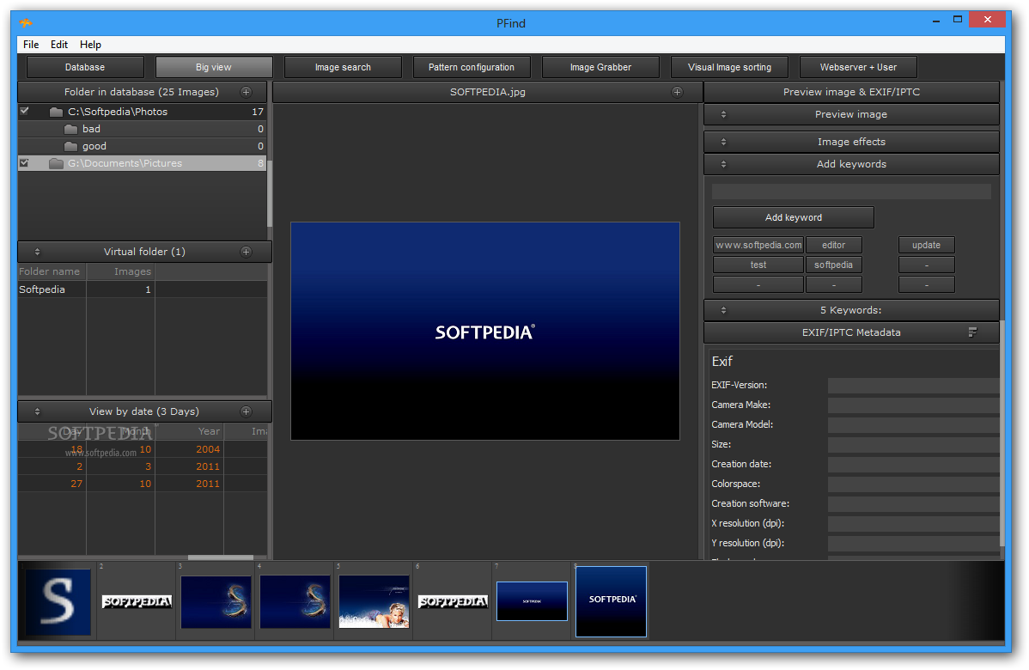Collapse the Virtual folder panel arrows
The image size is (1029, 670).
click(x=38, y=252)
